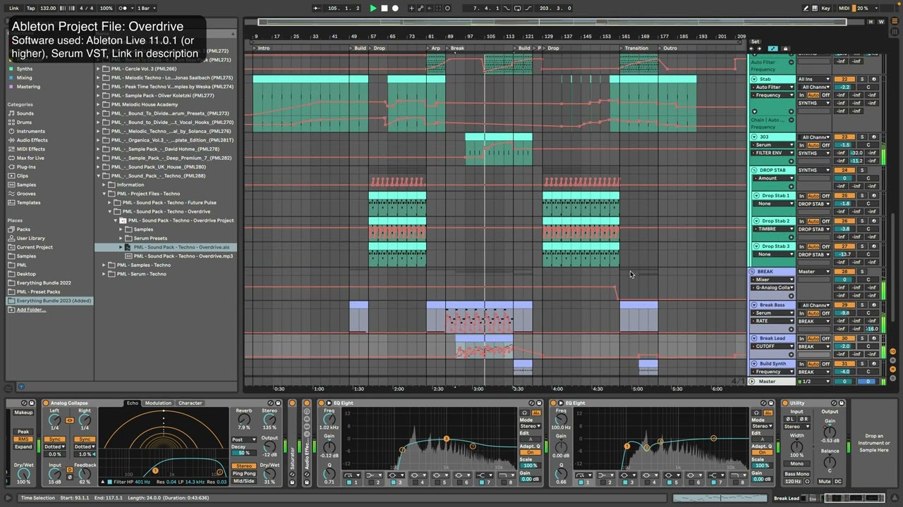Switch to Echo Modulation tab
The width and height of the screenshot is (903, 507).
point(157,403)
